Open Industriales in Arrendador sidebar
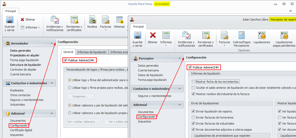Viewport: 296px width, 138px height. tap(18, 105)
